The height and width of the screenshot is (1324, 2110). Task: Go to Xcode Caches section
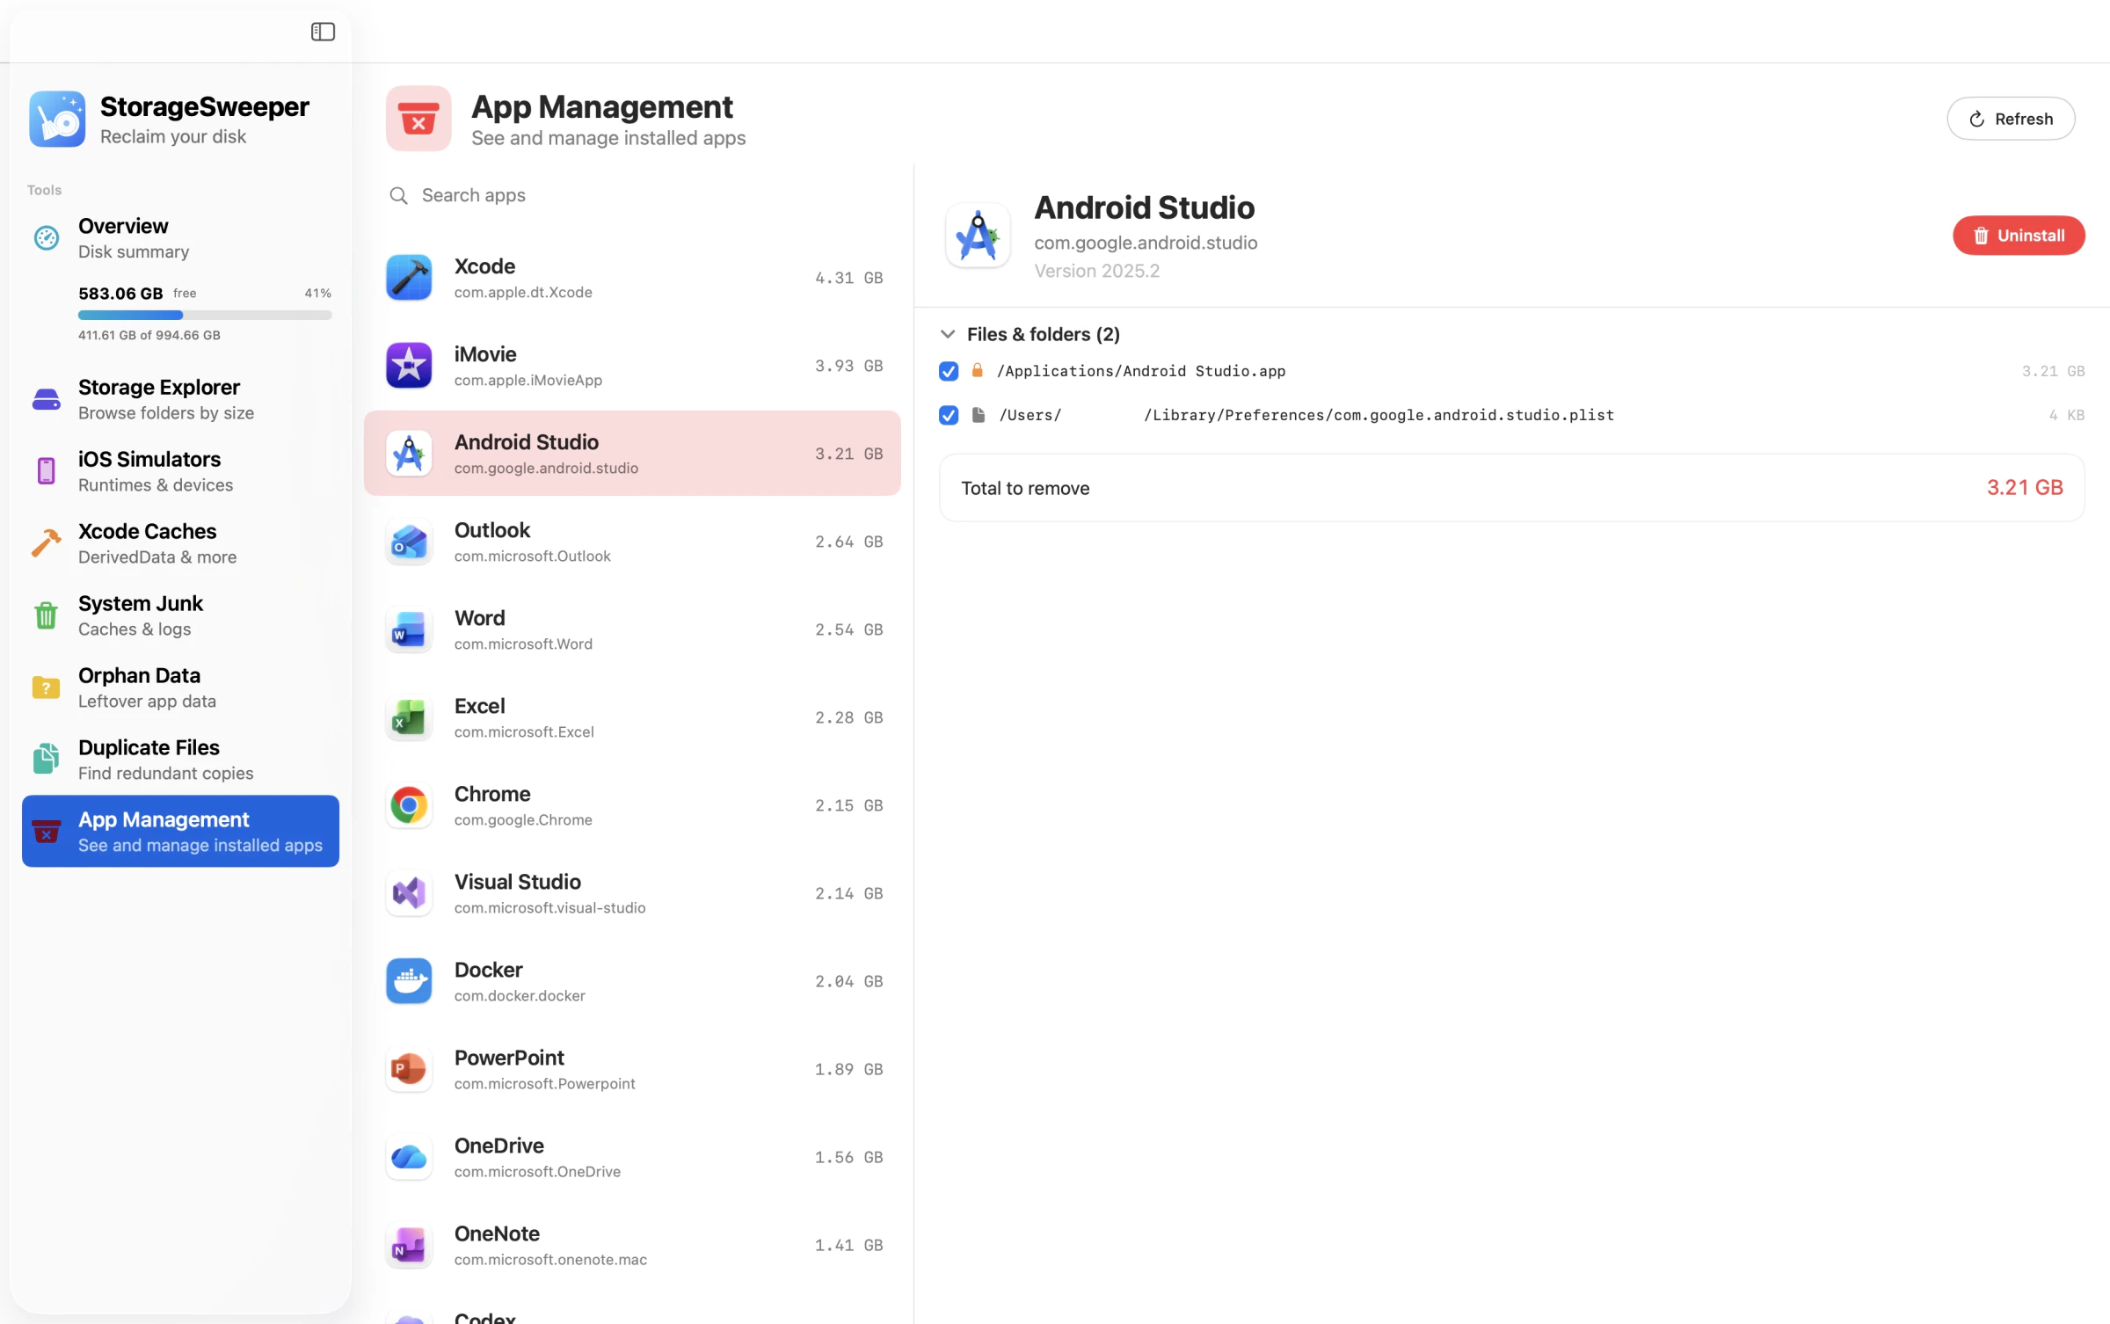pyautogui.click(x=180, y=544)
